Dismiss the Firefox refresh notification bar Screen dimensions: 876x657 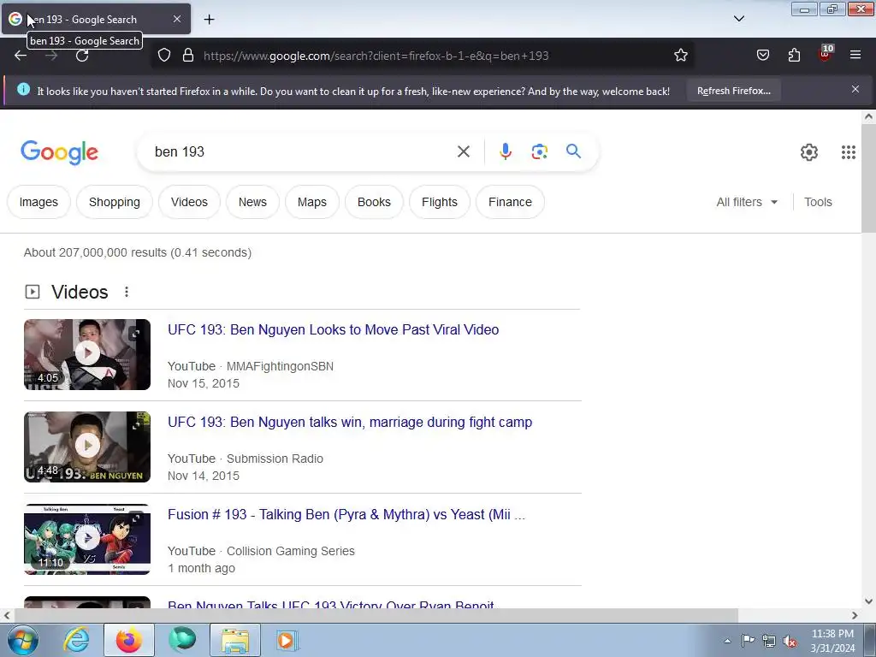click(x=855, y=89)
